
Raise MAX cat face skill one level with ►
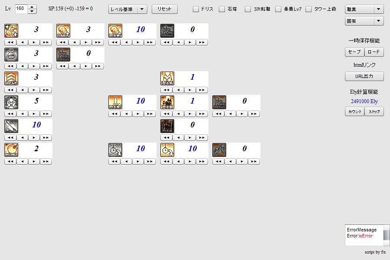coord(190,90)
